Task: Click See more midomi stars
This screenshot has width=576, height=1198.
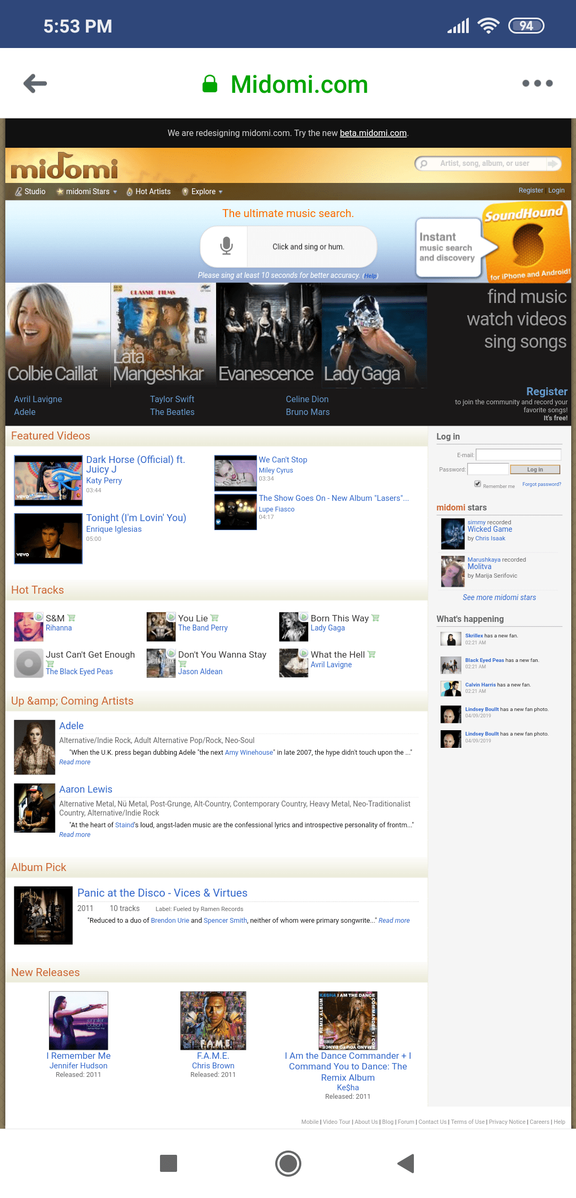Action: pyautogui.click(x=499, y=597)
